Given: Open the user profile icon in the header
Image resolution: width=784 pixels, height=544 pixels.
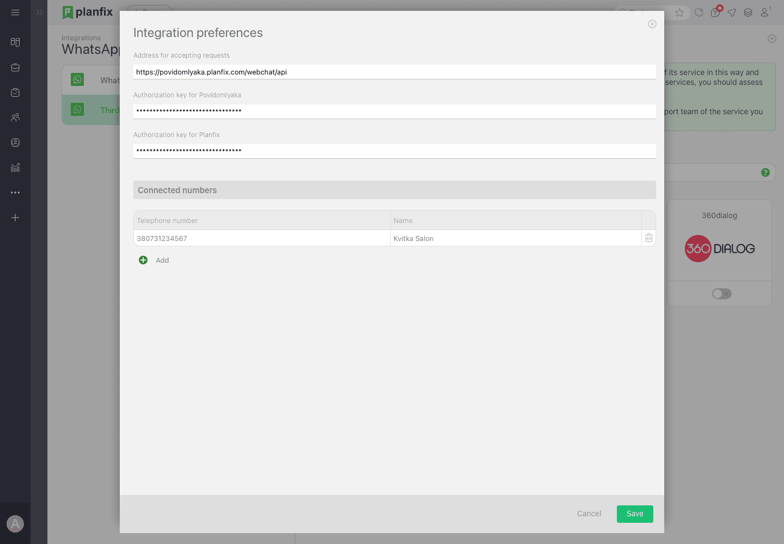Looking at the screenshot, I should pyautogui.click(x=765, y=12).
